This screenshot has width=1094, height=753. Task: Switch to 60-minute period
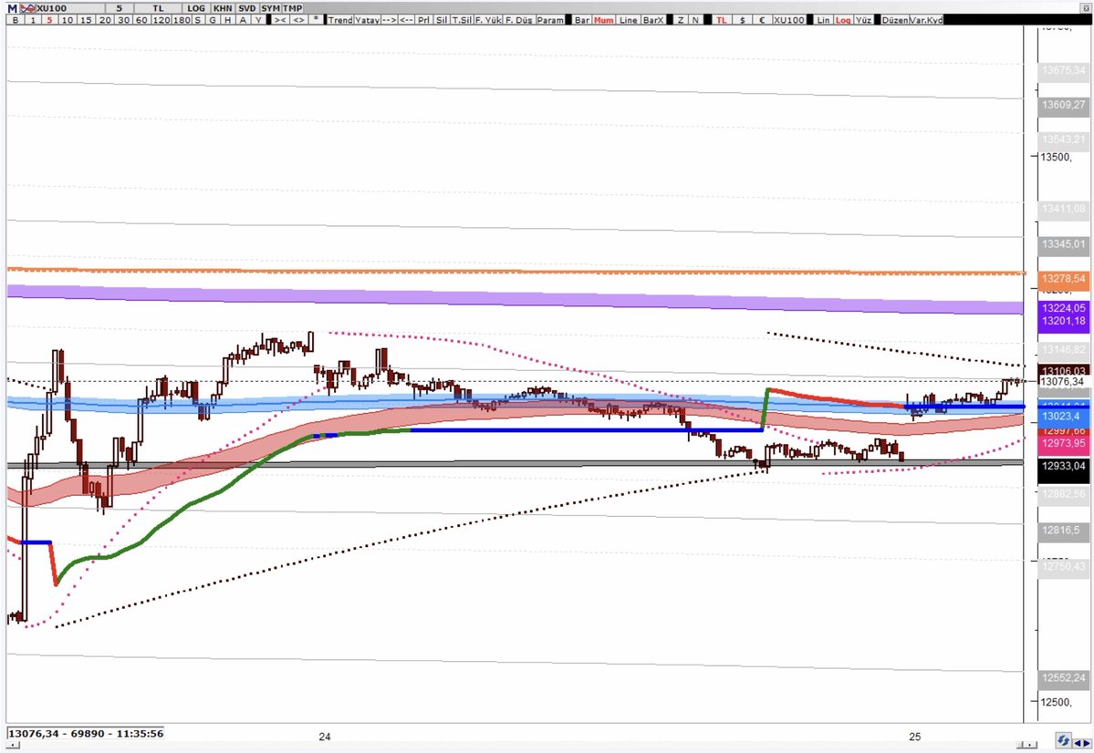click(x=142, y=20)
